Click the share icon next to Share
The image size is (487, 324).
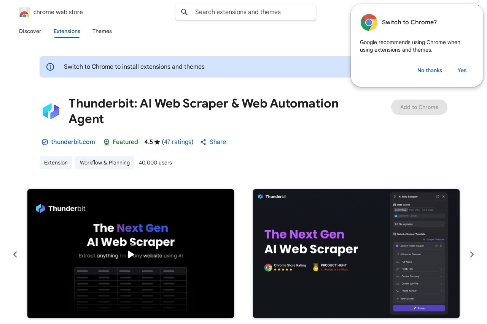click(203, 142)
